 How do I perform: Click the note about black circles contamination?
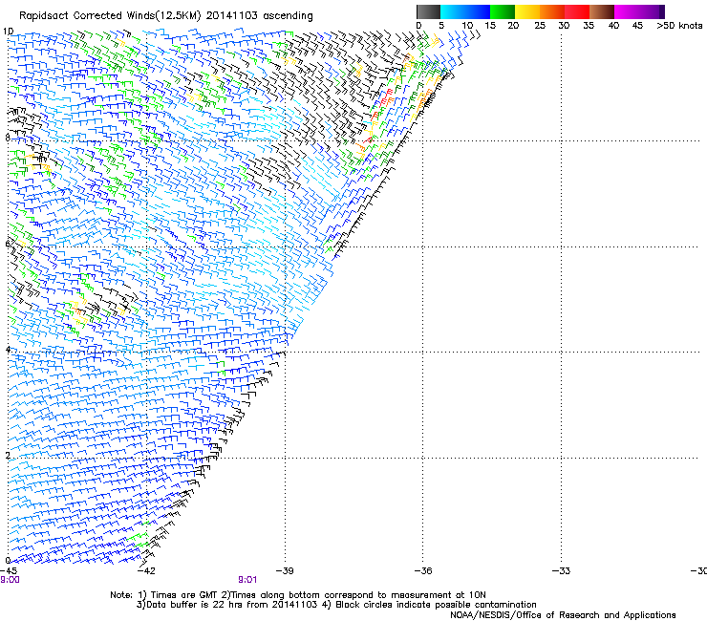[x=429, y=605]
